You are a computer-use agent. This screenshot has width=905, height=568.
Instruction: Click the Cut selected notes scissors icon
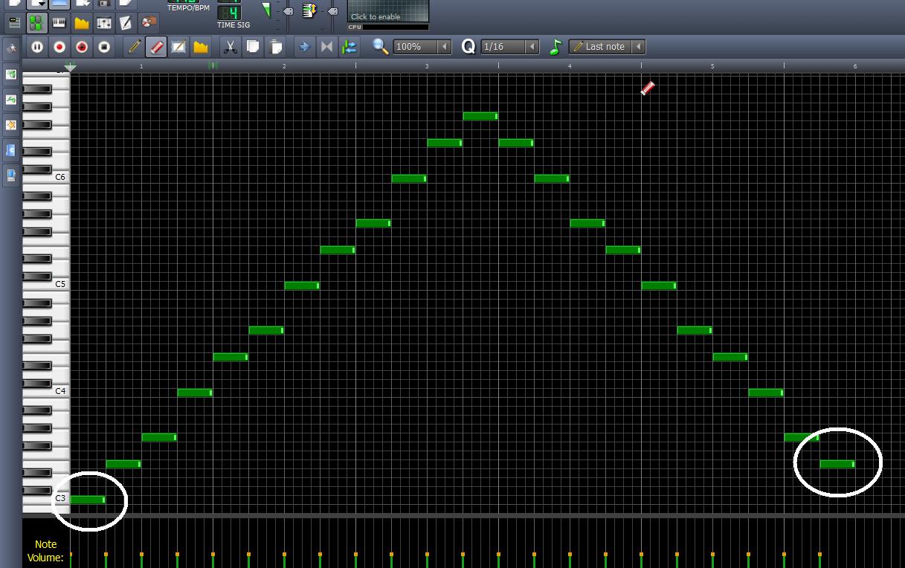point(231,46)
